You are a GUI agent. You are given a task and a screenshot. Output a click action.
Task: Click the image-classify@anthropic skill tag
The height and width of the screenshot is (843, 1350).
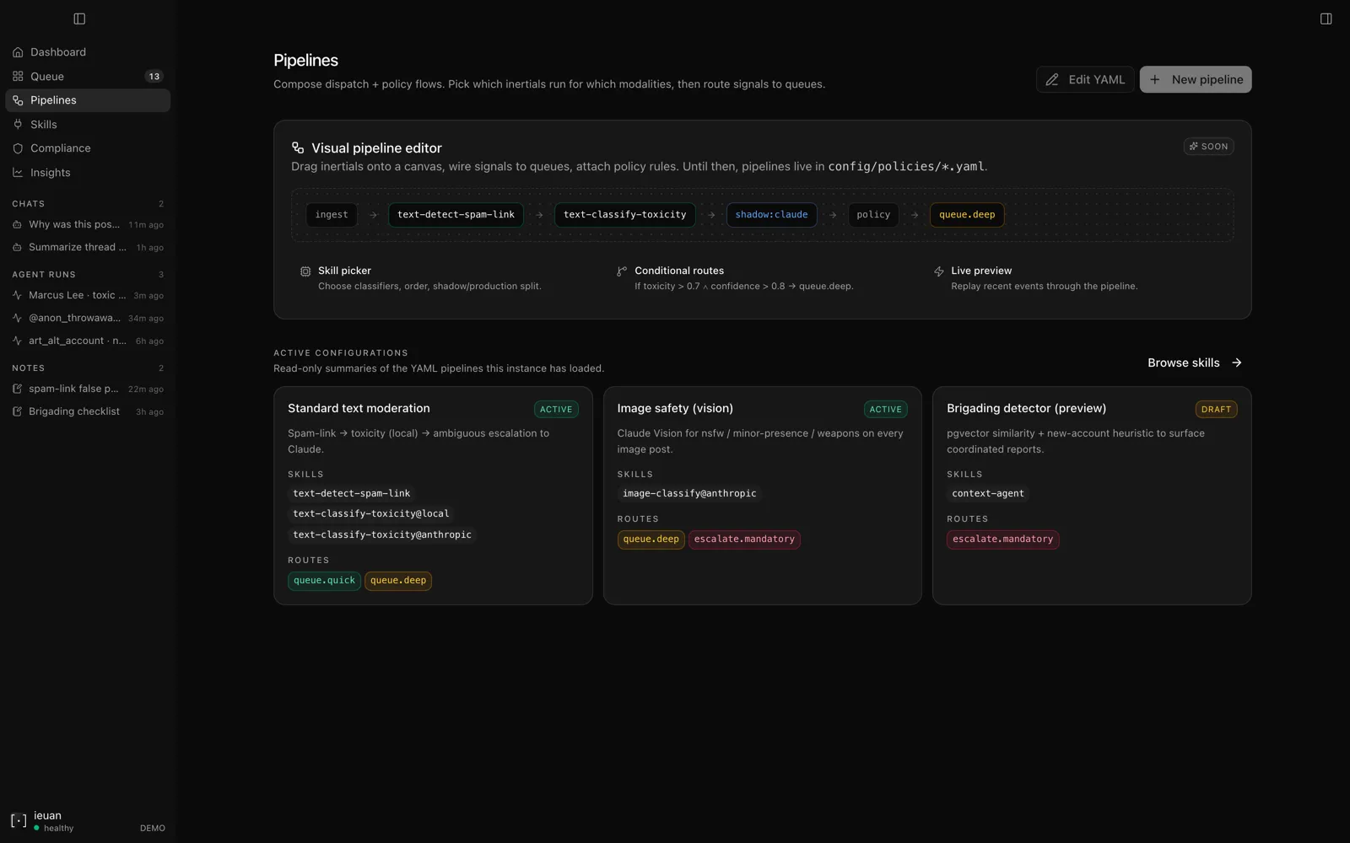pos(689,494)
